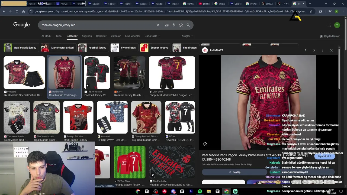
Task: Open the Google account avatar
Action: (x=337, y=25)
